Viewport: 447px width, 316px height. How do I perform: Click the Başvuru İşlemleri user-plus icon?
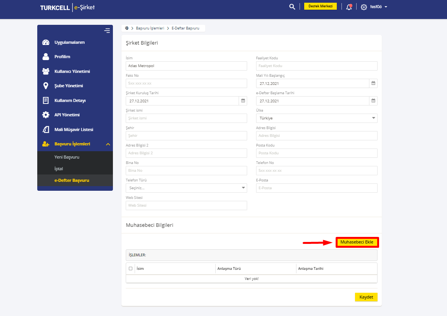pyautogui.click(x=46, y=144)
